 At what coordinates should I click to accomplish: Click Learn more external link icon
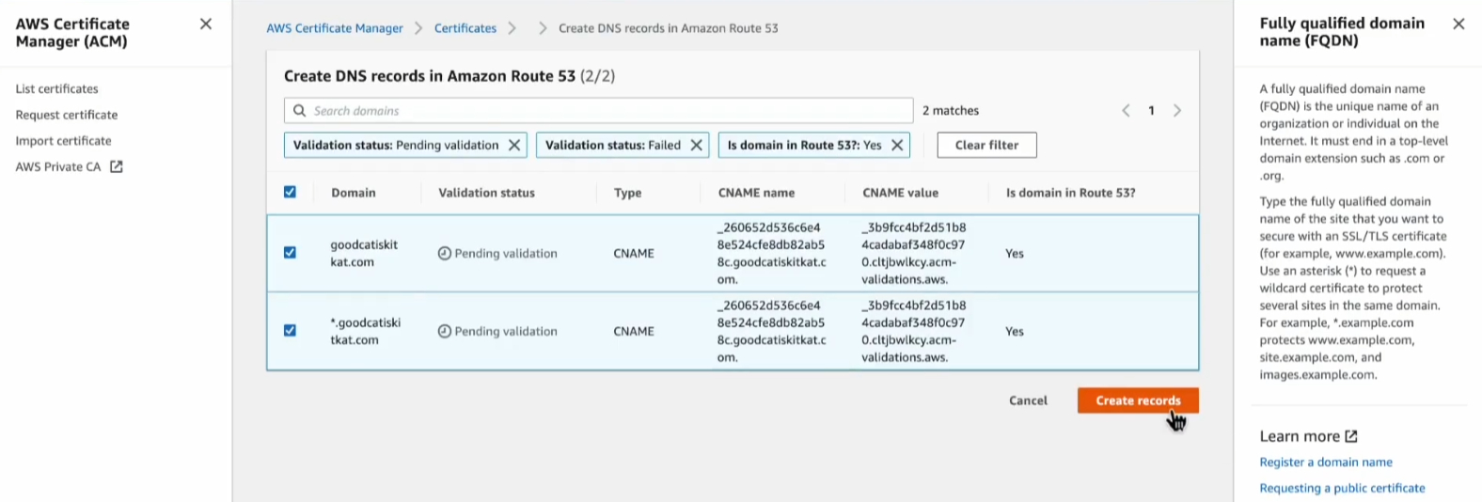pos(1351,436)
